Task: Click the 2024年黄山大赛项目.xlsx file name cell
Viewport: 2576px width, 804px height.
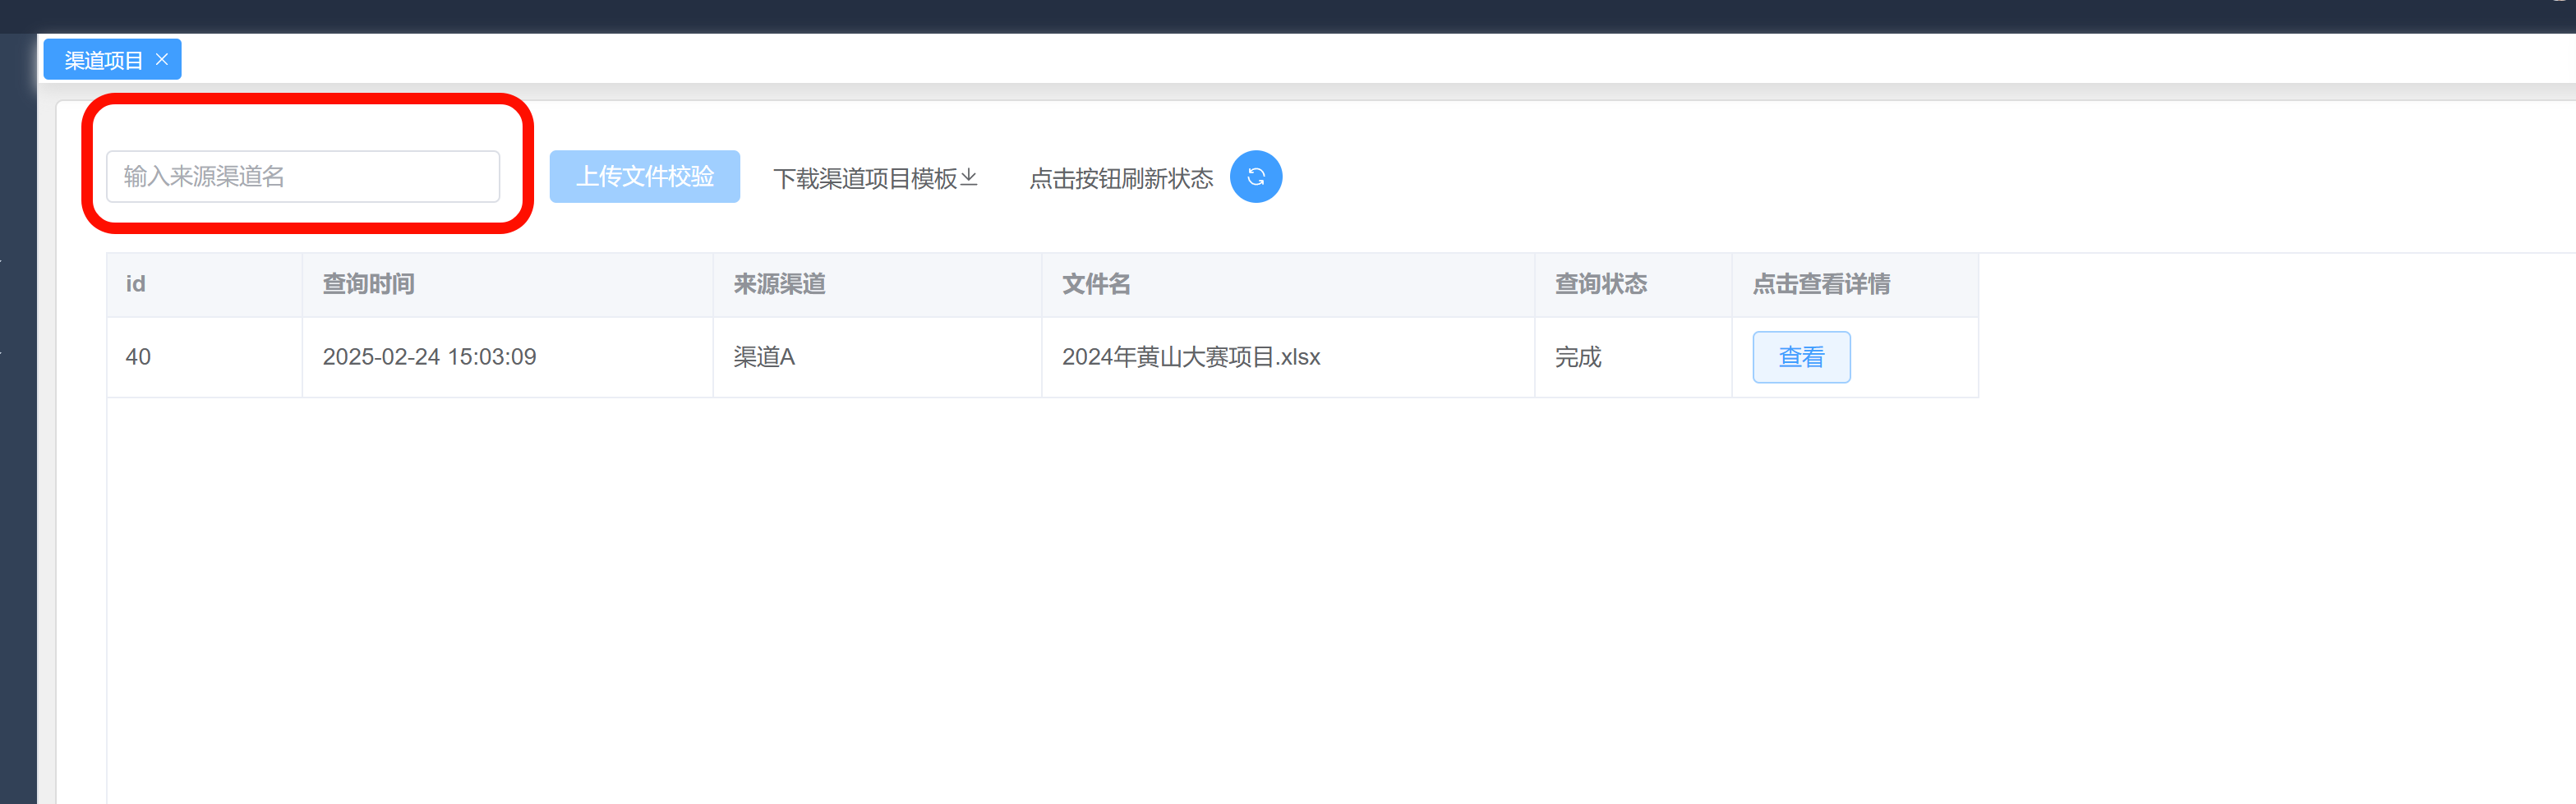Action: pyautogui.click(x=1190, y=357)
